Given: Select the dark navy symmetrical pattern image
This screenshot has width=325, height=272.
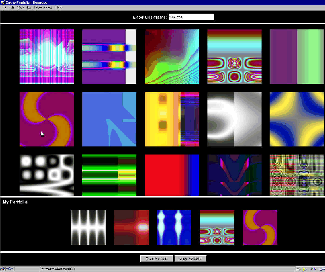Looking at the screenshot, I should click(x=234, y=175).
